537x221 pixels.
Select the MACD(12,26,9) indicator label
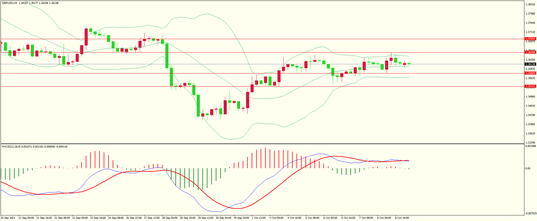11,147
